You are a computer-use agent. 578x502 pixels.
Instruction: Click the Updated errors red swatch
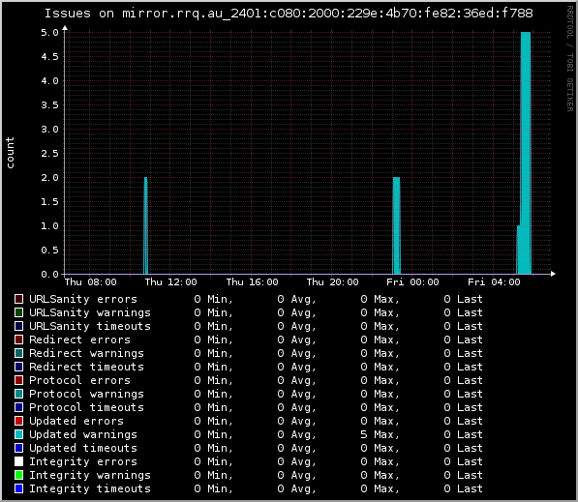coord(18,421)
